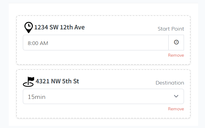The width and height of the screenshot is (205, 128).
Task: Click the 8:00 AM text value
Action: [x=38, y=43]
